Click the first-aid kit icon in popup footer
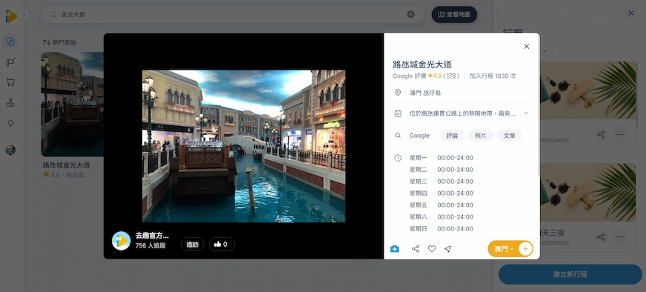The image size is (646, 292). (395, 249)
